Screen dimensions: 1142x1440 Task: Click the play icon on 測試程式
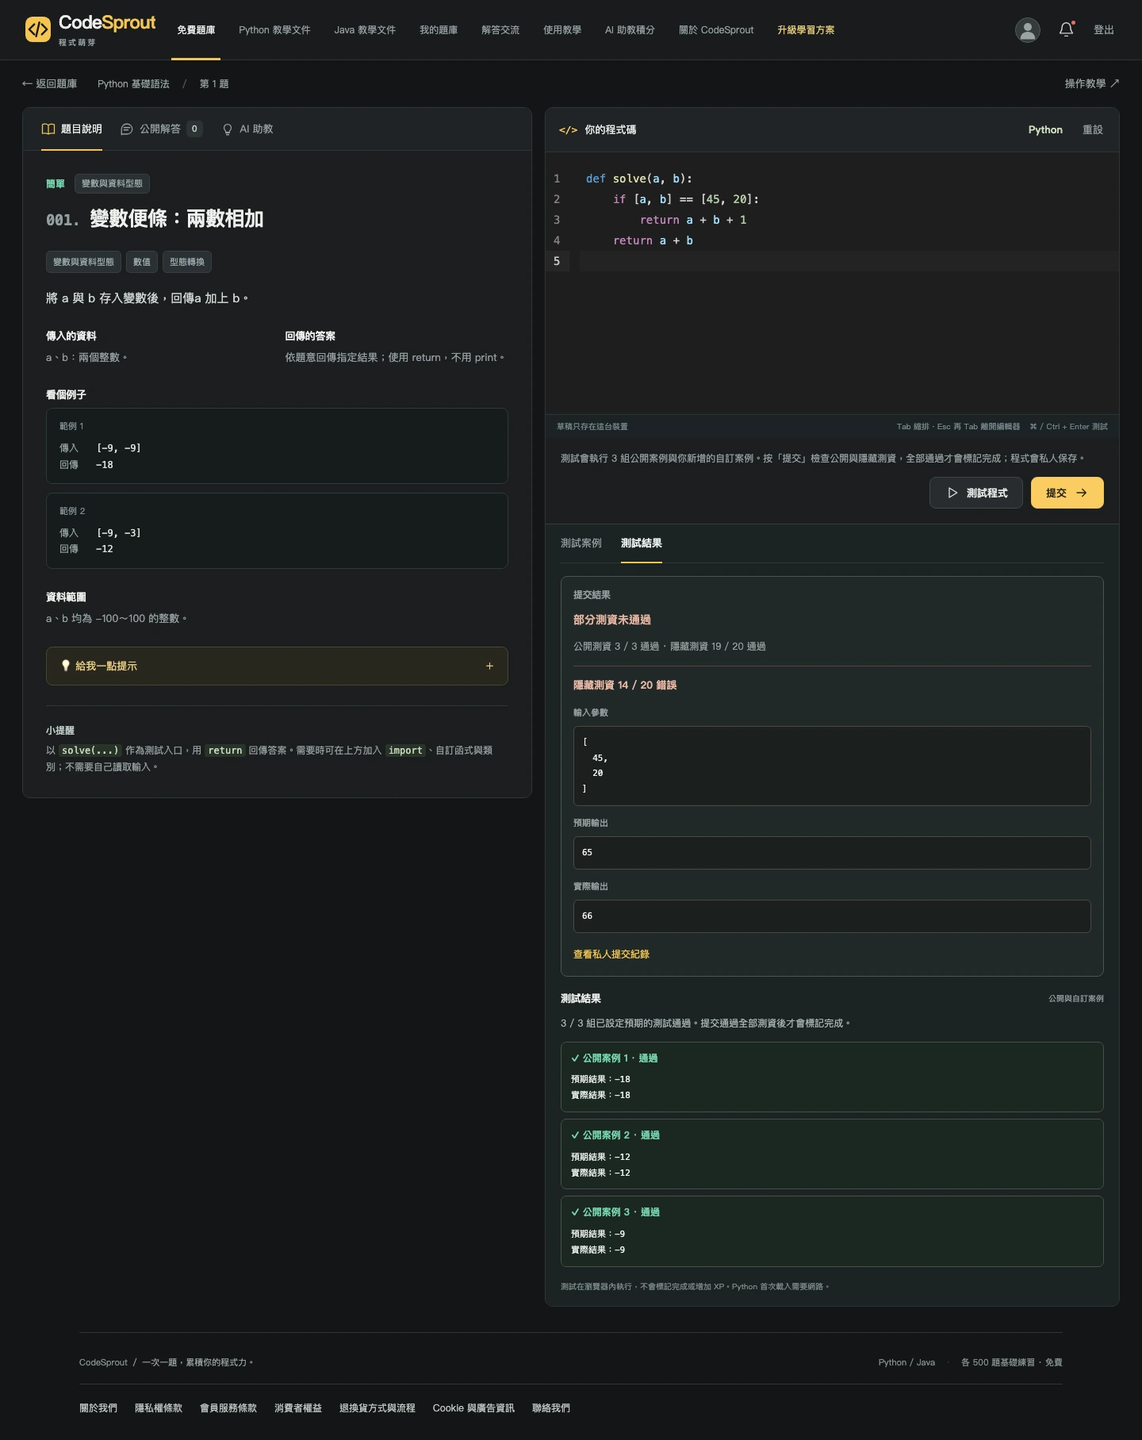coord(952,493)
